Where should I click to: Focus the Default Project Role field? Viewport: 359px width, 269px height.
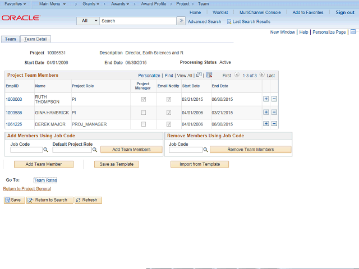click(72, 150)
